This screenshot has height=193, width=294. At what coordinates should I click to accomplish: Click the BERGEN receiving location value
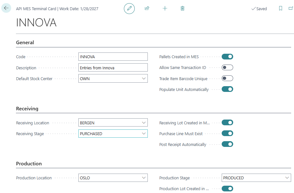tap(87, 123)
